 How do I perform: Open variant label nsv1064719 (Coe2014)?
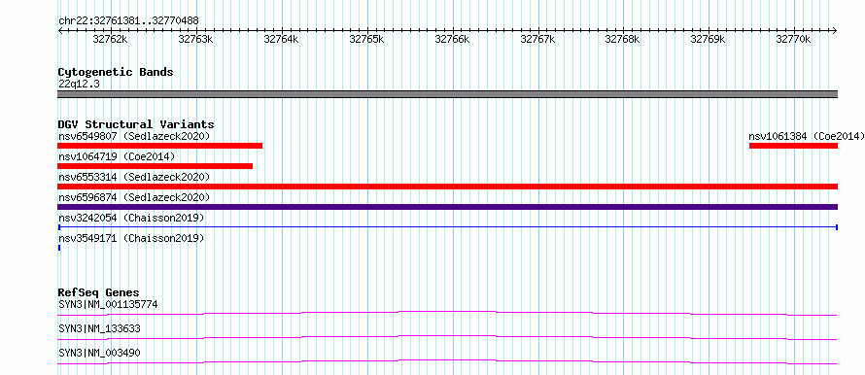[x=117, y=157]
